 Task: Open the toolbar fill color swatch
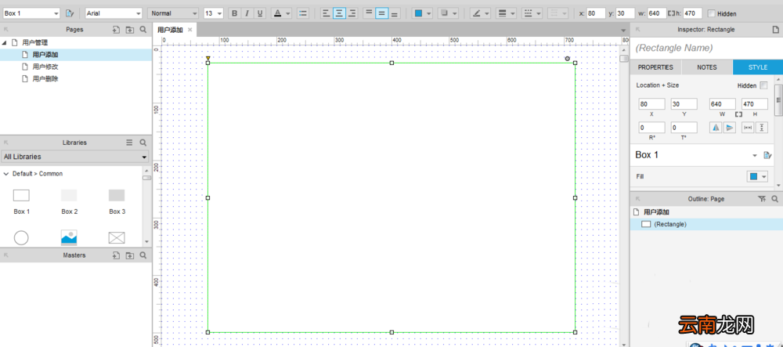pyautogui.click(x=419, y=13)
